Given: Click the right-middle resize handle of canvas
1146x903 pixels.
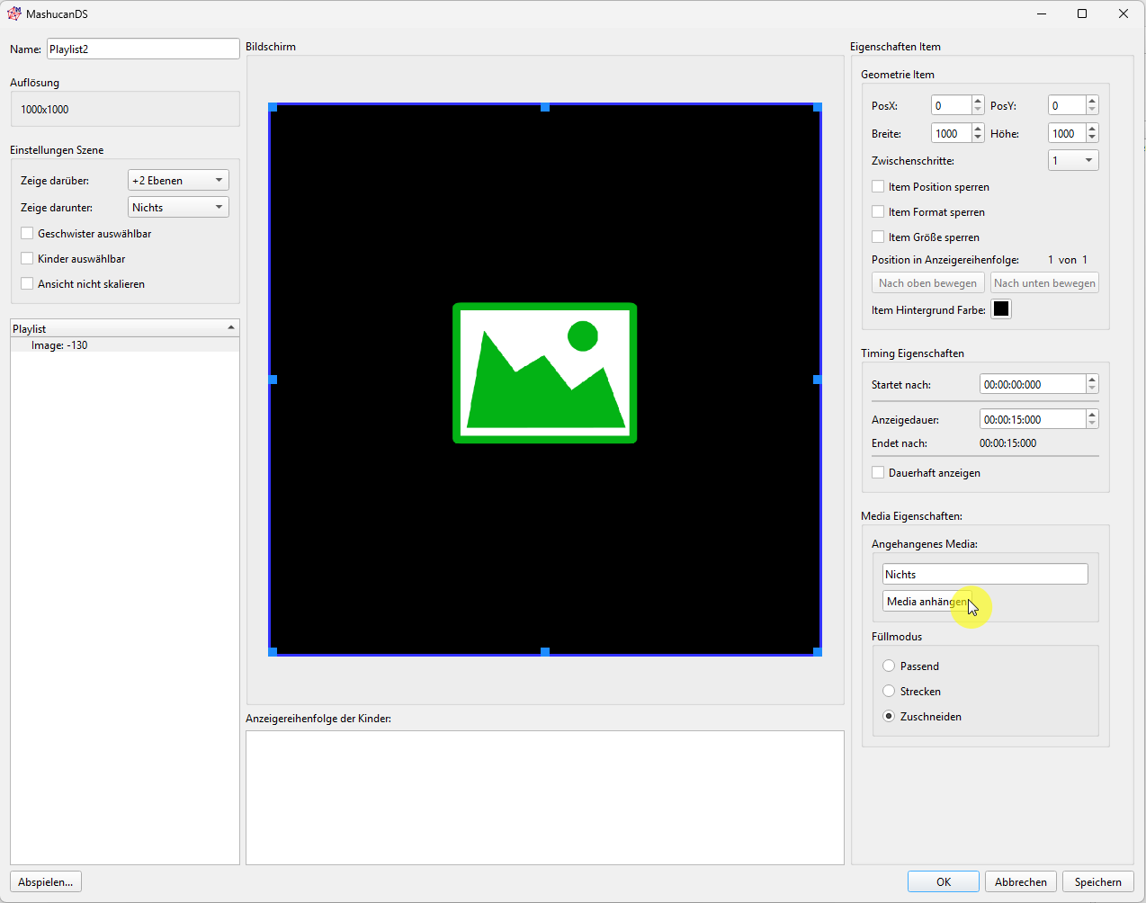Looking at the screenshot, I should 817,380.
